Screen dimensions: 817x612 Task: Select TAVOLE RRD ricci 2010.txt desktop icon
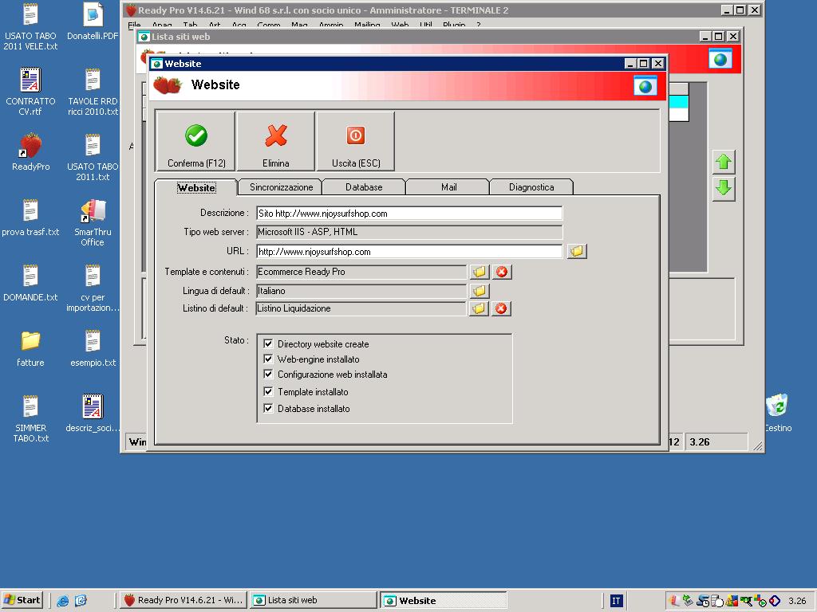[x=93, y=92]
